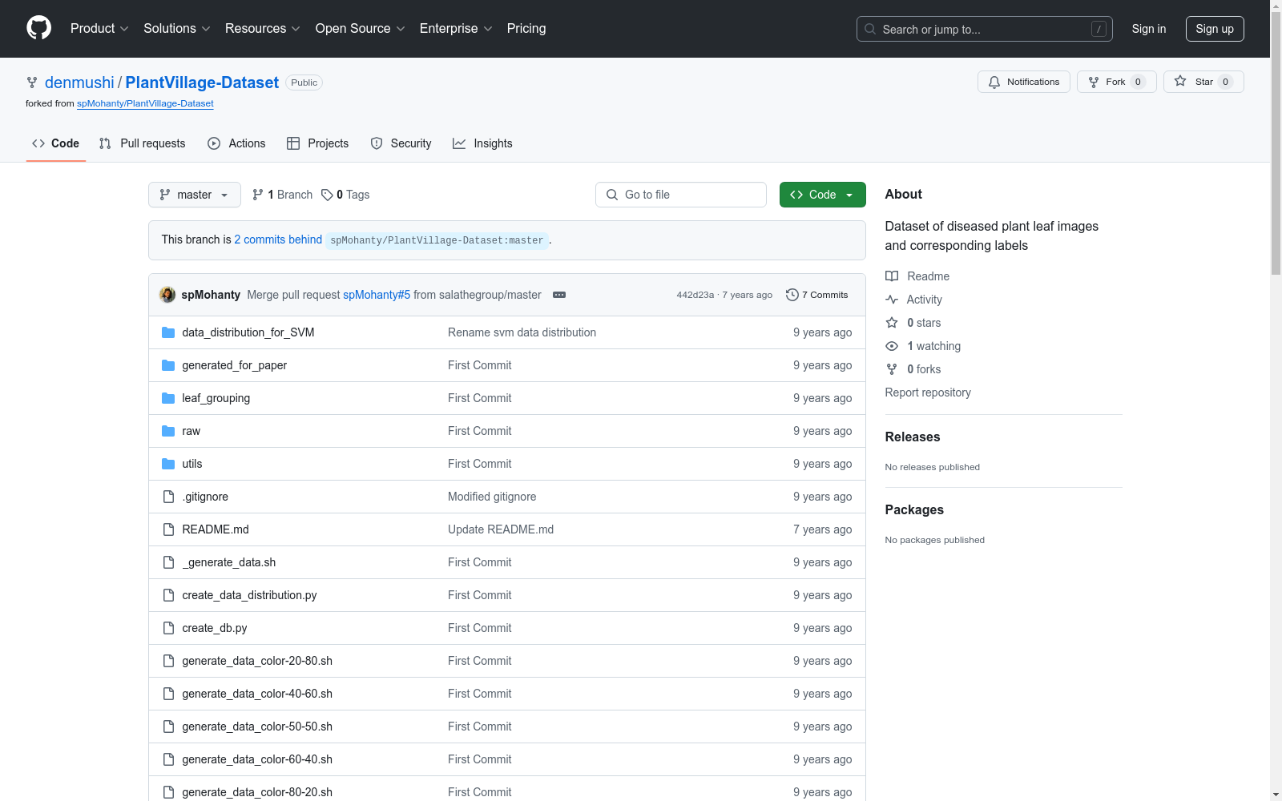Click the bell icon in Notifications
The width and height of the screenshot is (1282, 801).
pos(994,82)
